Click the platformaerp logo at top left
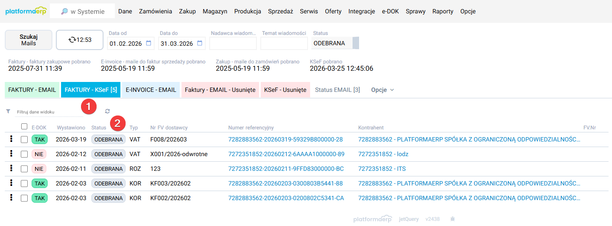This screenshot has width=612, height=226. pyautogui.click(x=26, y=11)
